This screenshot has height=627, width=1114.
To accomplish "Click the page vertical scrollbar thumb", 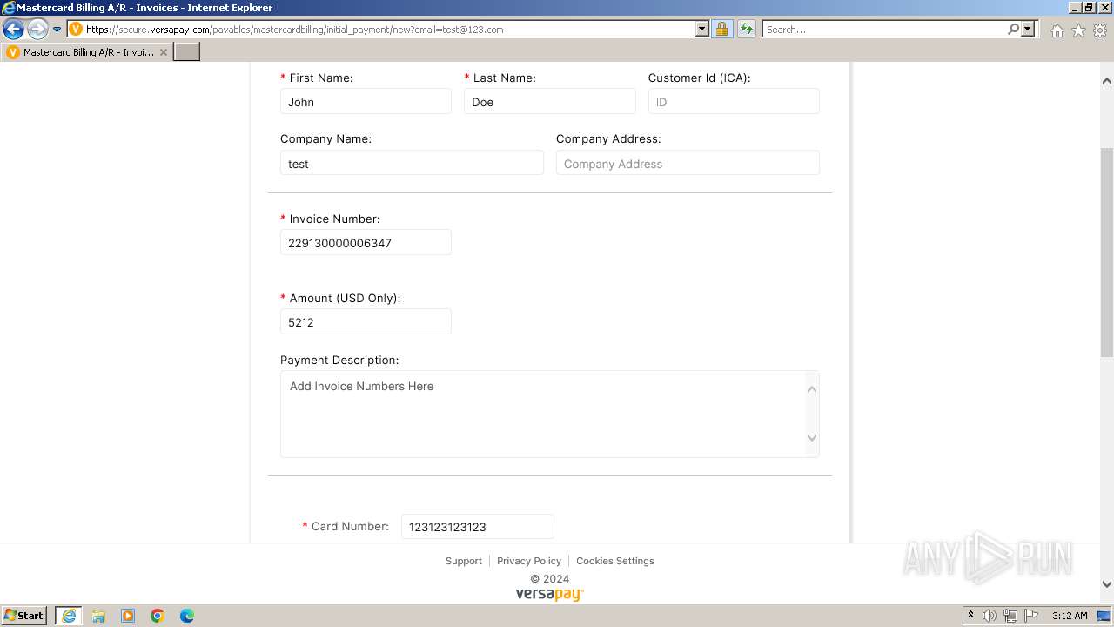I will point(1107,253).
